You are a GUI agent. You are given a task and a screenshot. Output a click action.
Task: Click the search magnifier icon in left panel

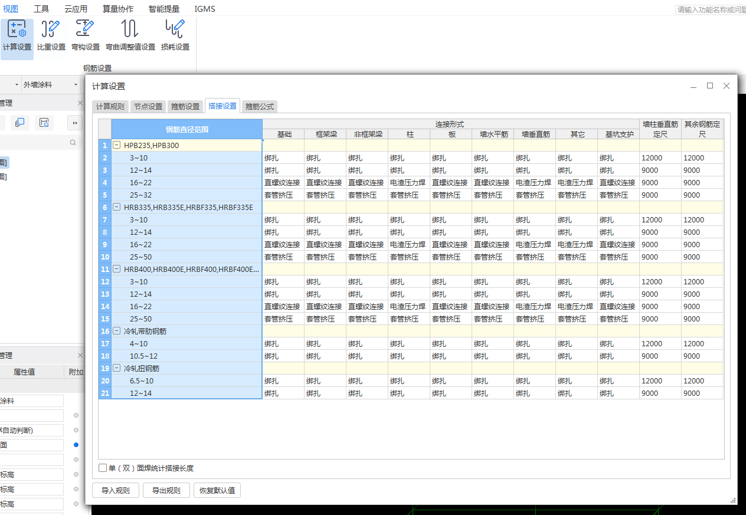73,142
